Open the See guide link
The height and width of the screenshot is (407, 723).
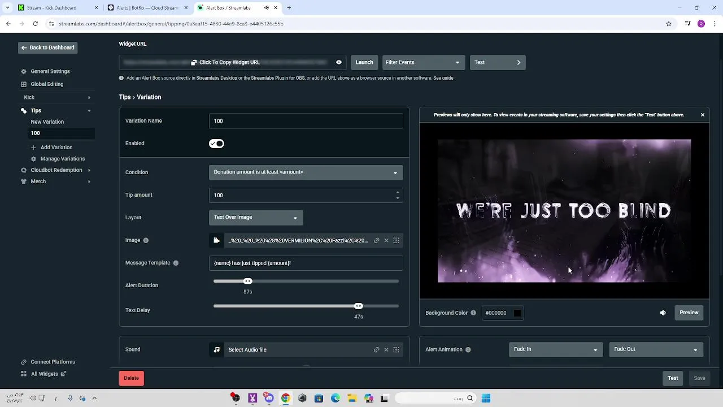(x=443, y=78)
